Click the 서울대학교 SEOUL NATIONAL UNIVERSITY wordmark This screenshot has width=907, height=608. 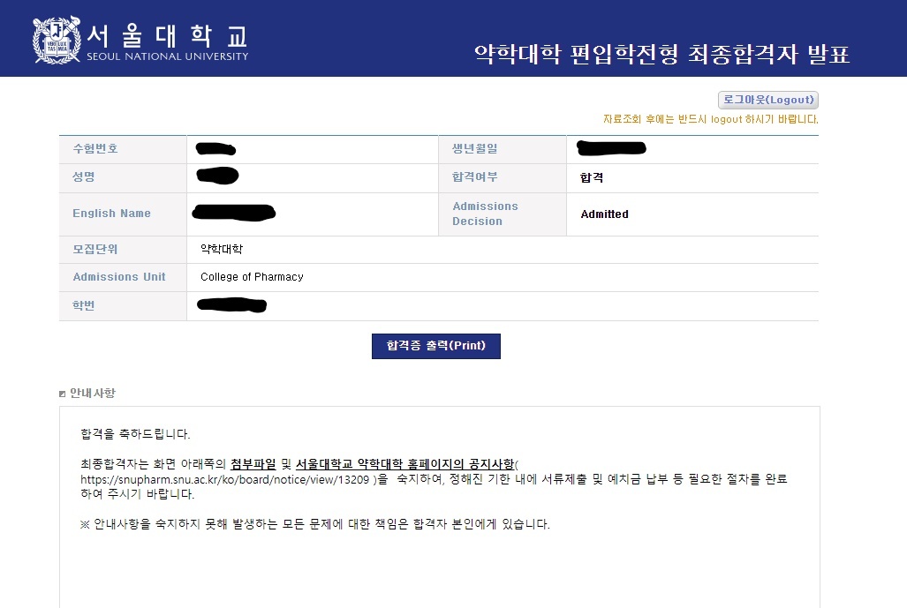click(x=168, y=41)
